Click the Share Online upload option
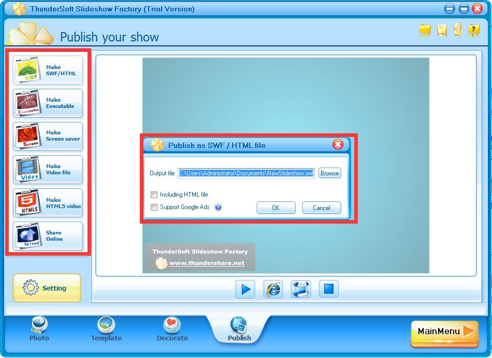Screen dimensions: 492x358 pos(48,236)
